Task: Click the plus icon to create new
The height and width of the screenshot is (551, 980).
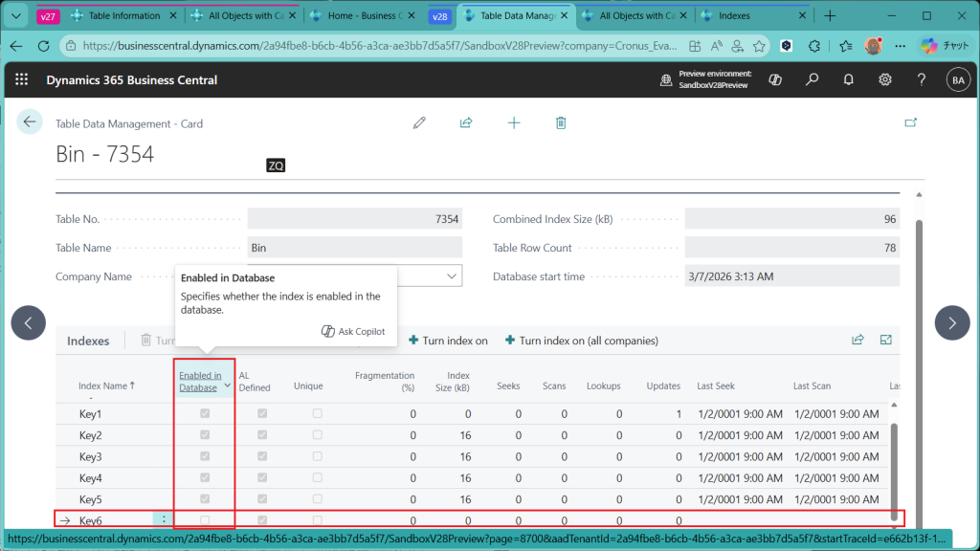Action: (x=514, y=122)
